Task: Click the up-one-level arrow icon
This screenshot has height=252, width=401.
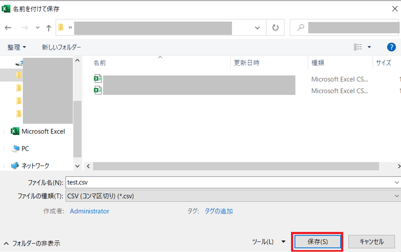Action: pyautogui.click(x=49, y=28)
